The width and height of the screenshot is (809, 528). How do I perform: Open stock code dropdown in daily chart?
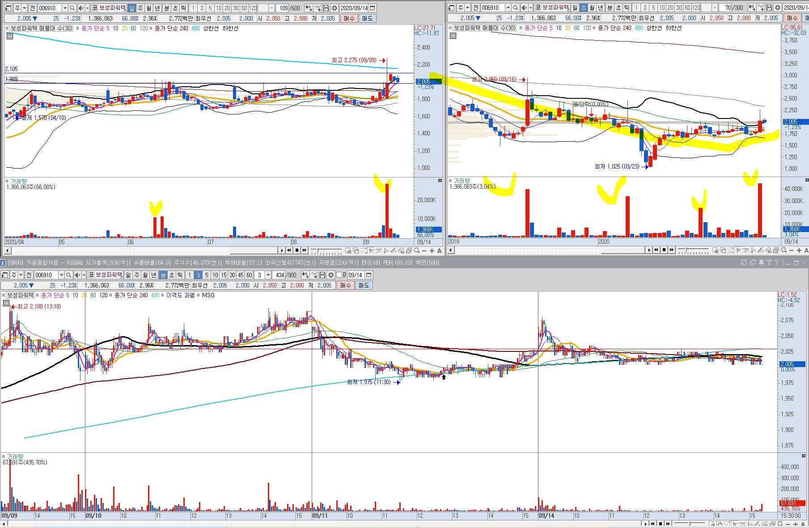click(x=65, y=8)
